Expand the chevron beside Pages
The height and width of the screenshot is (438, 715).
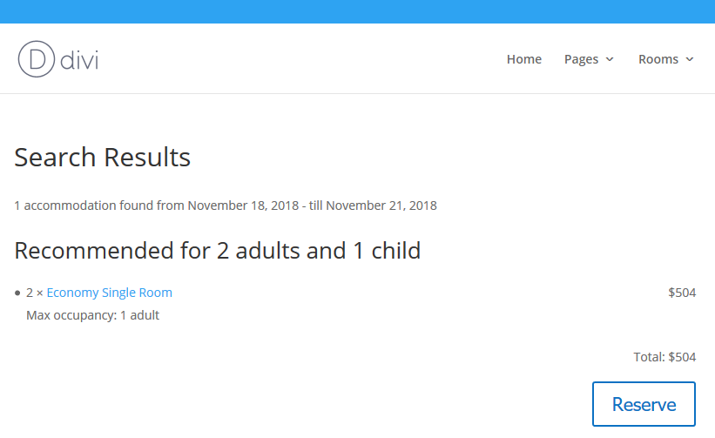[x=610, y=59]
